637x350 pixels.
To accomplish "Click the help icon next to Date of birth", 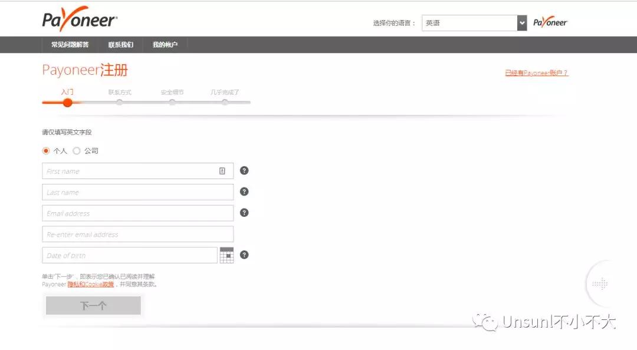I will coord(244,255).
